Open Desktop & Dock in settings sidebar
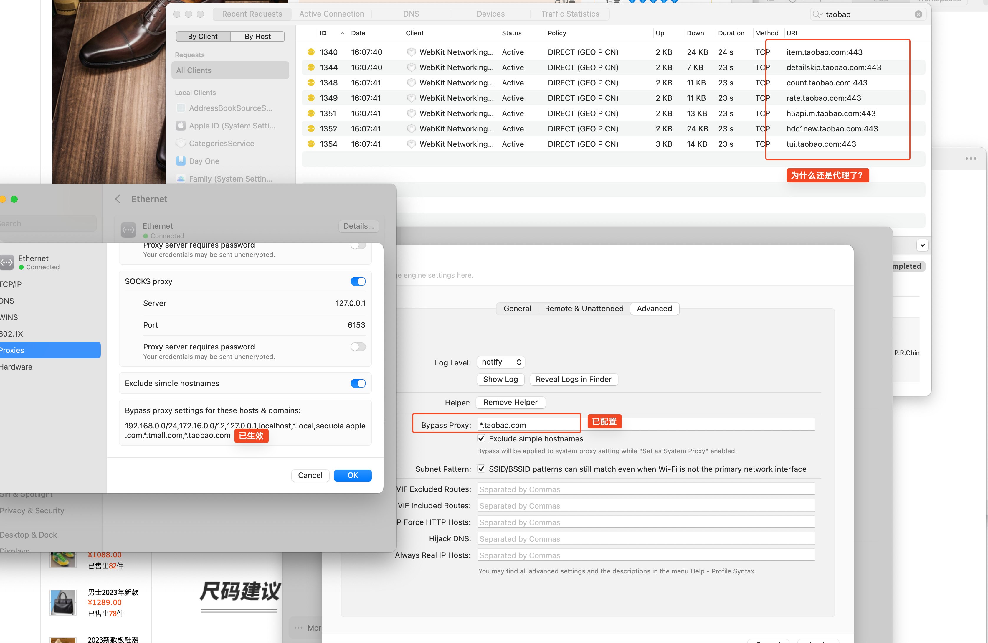Viewport: 988px width, 643px height. [28, 535]
